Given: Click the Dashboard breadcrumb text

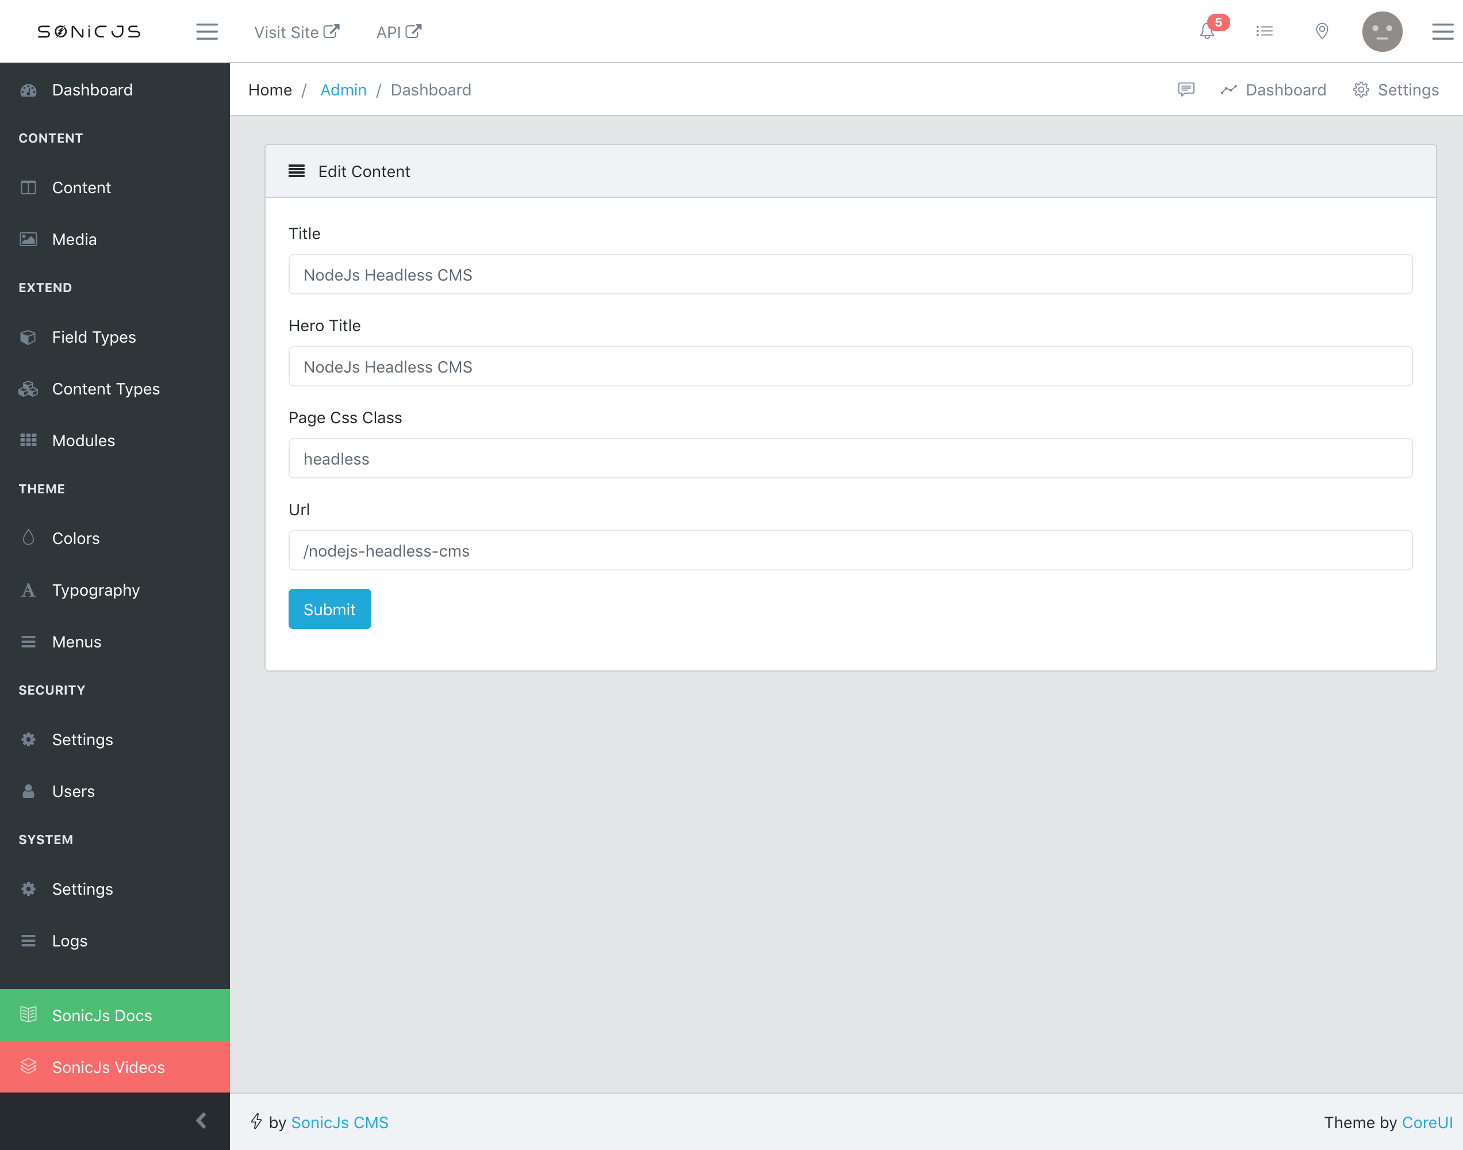Looking at the screenshot, I should click(x=431, y=90).
